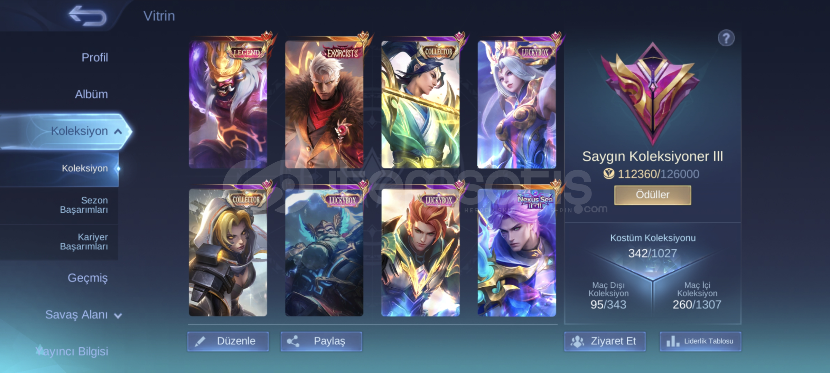
Task: Click the bar chart icon on Liderlik Tablosu
Action: (x=673, y=341)
